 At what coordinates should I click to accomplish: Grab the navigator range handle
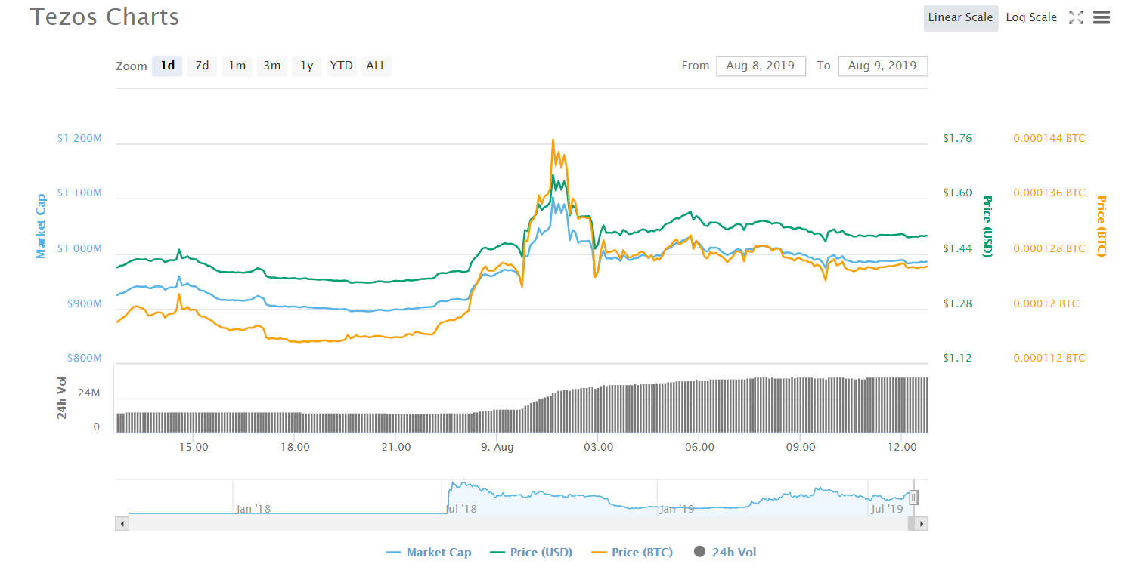point(913,498)
